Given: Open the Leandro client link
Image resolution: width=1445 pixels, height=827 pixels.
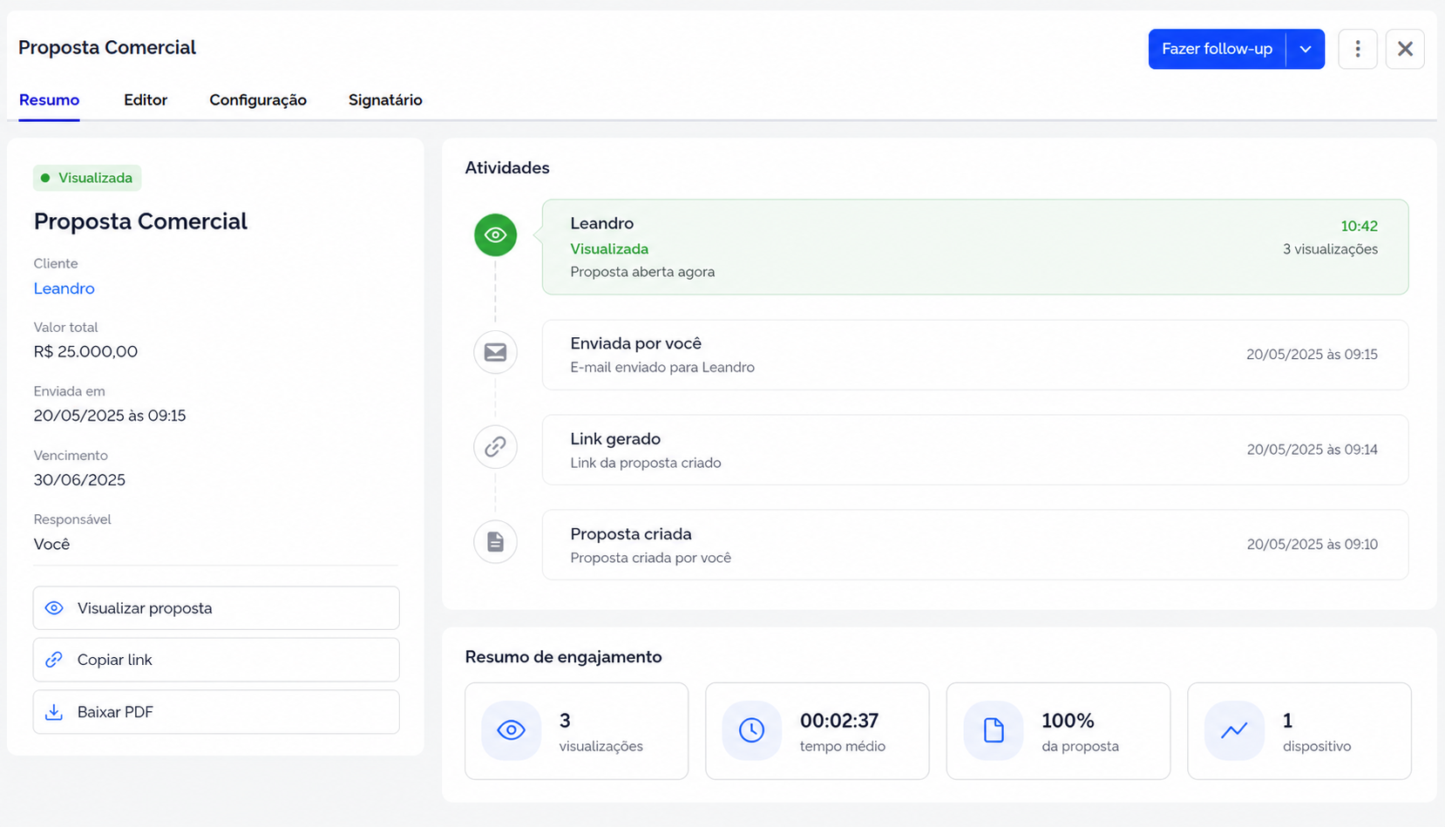Looking at the screenshot, I should [64, 288].
